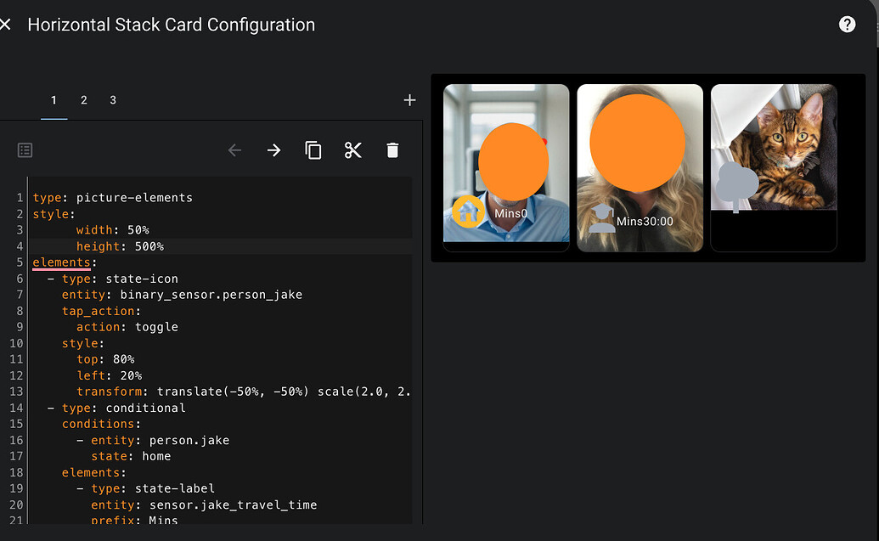The width and height of the screenshot is (879, 541).
Task: Select configuration tab 1
Action: [54, 99]
